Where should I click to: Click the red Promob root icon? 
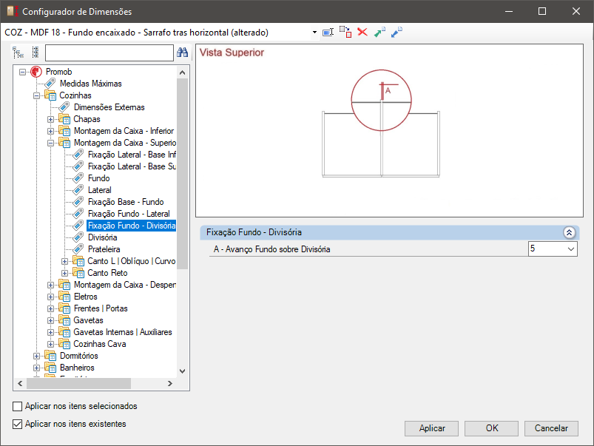[36, 72]
